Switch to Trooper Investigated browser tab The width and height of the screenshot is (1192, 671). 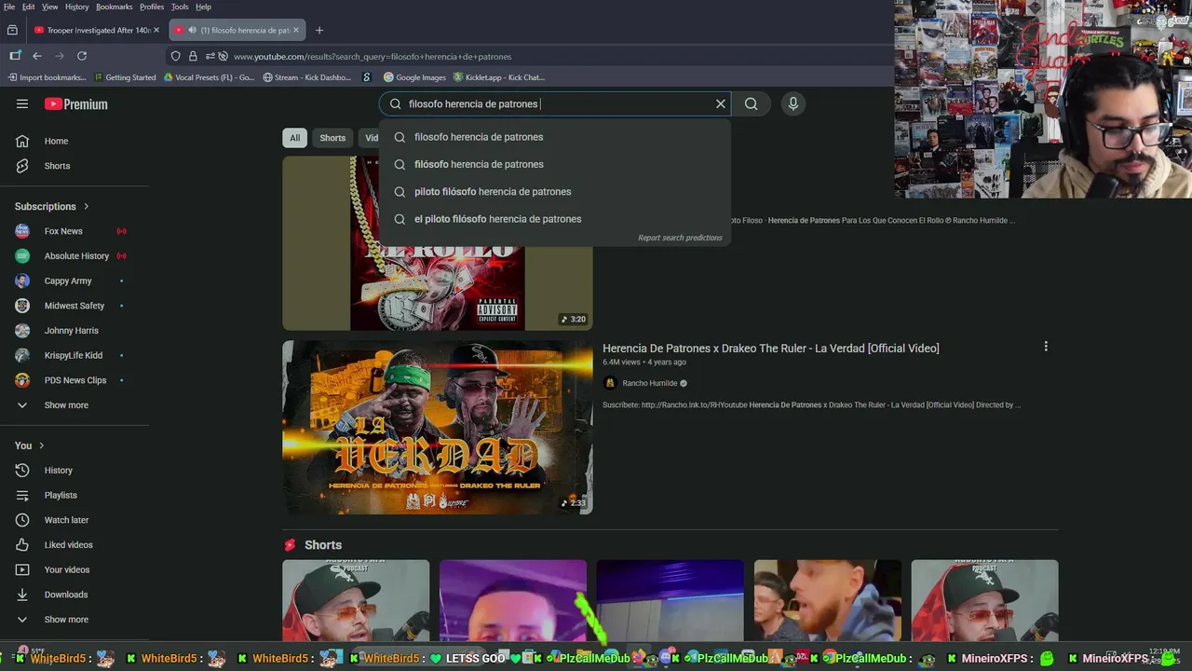[98, 30]
